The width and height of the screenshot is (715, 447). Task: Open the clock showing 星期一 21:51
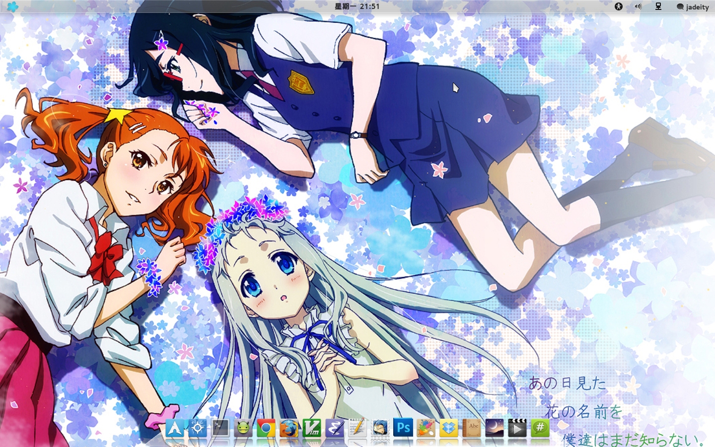(x=357, y=6)
